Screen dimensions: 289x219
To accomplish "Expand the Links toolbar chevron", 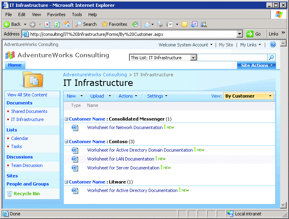I will point(283,33).
